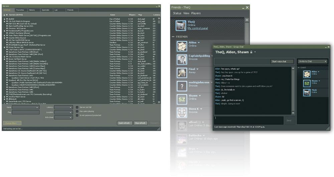Open the Game filter dropdown
This screenshot has height=177, width=334.
pyautogui.click(x=26, y=107)
